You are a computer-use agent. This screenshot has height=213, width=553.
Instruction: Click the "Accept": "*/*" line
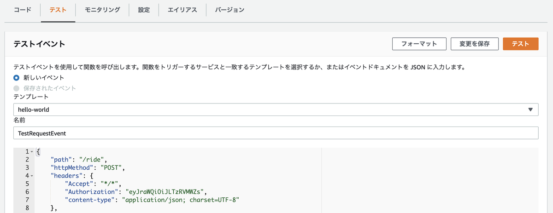pos(94,184)
